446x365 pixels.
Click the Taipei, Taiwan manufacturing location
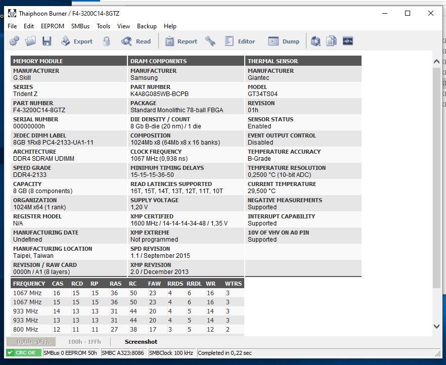pyautogui.click(x=33, y=256)
